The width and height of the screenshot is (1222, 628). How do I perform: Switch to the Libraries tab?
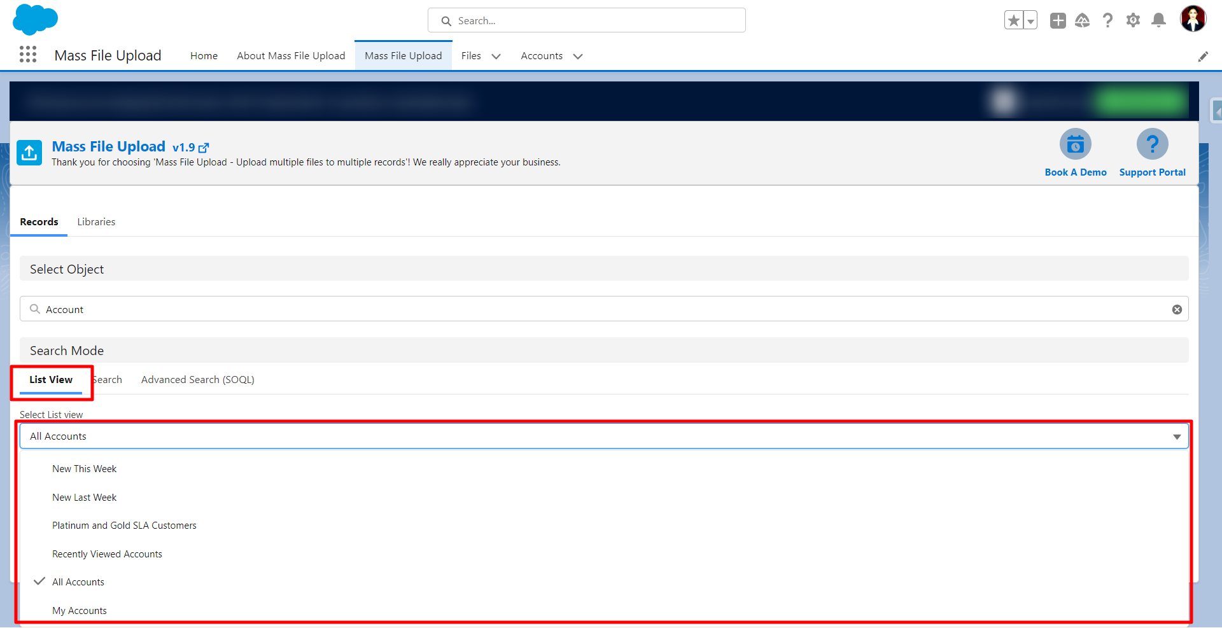[x=96, y=222]
